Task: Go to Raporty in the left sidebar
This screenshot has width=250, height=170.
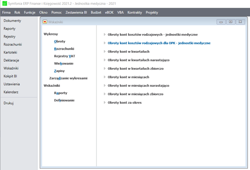Action: coord(9,29)
